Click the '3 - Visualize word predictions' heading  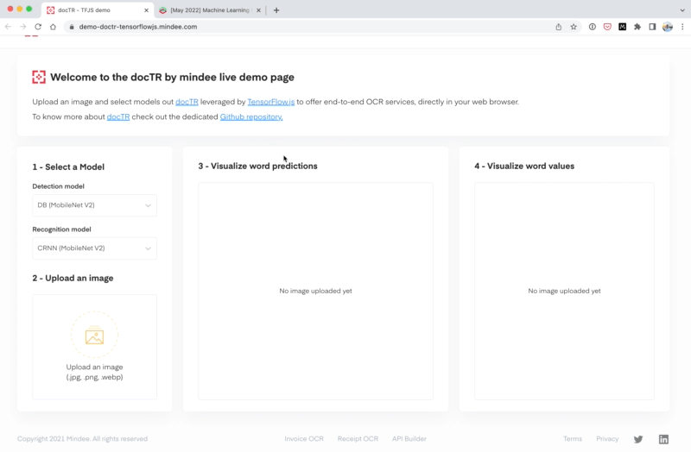click(257, 166)
